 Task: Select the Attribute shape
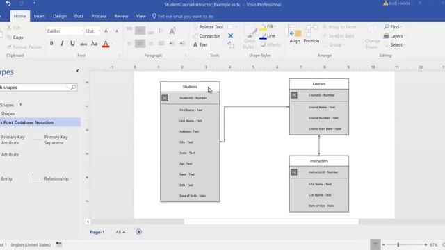(10, 154)
